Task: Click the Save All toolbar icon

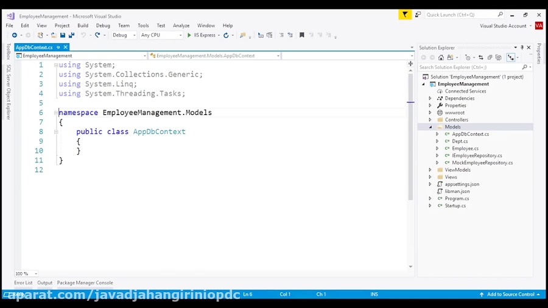Action: [x=71, y=35]
